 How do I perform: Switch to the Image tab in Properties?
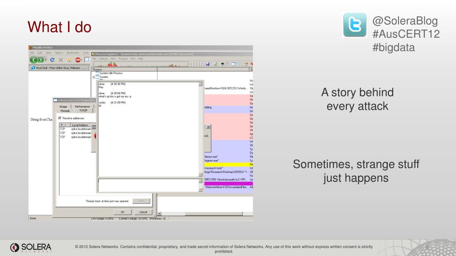[x=63, y=107]
